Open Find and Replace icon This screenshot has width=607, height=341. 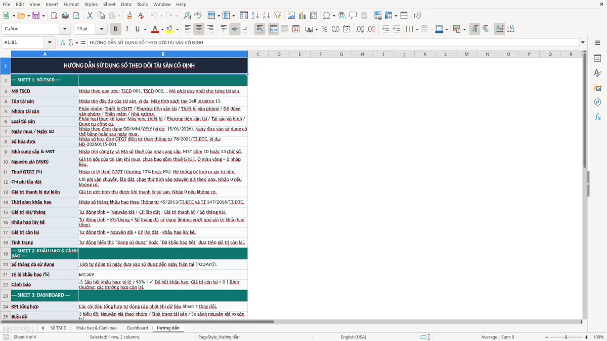[187, 16]
